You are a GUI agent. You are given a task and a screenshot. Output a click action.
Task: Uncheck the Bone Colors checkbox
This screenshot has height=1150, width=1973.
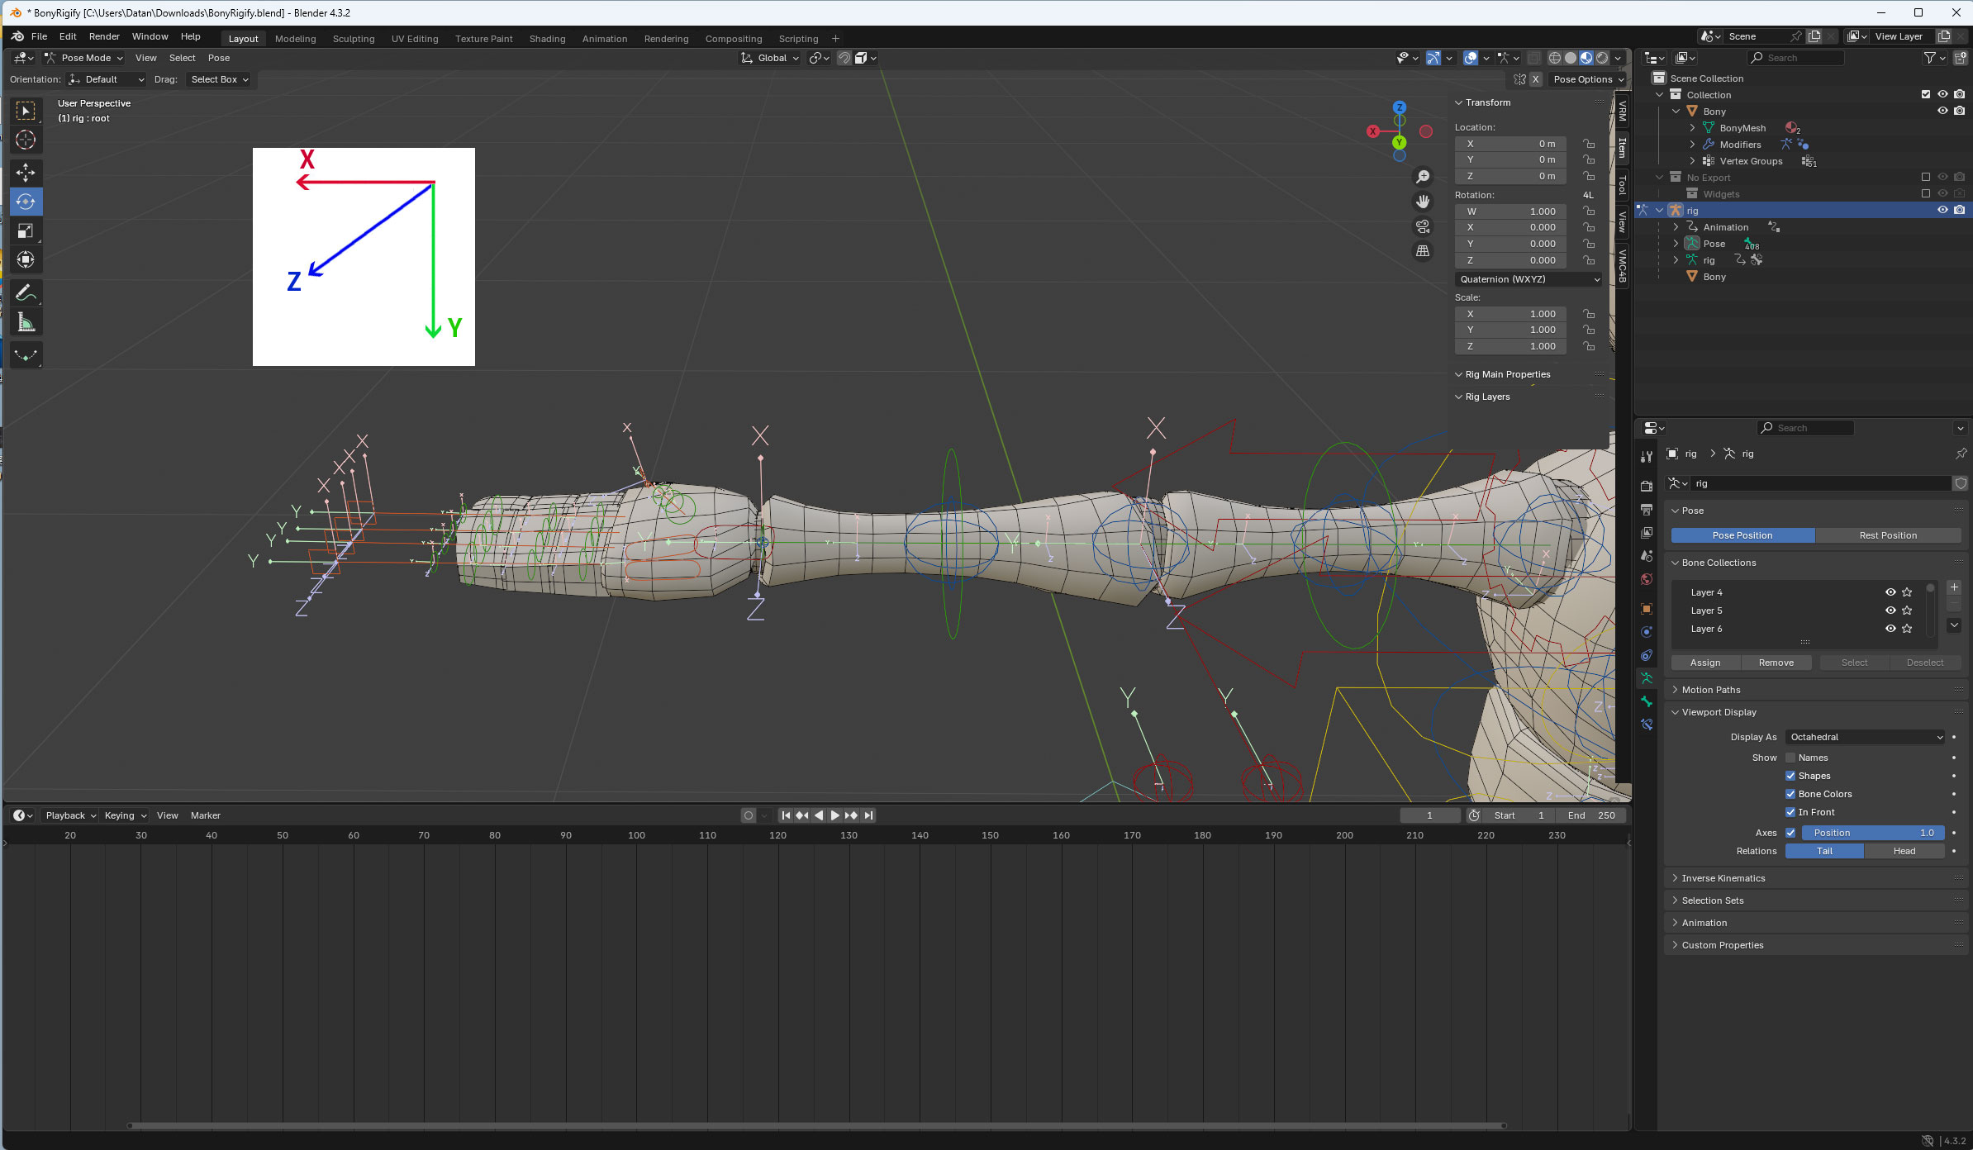[1790, 794]
